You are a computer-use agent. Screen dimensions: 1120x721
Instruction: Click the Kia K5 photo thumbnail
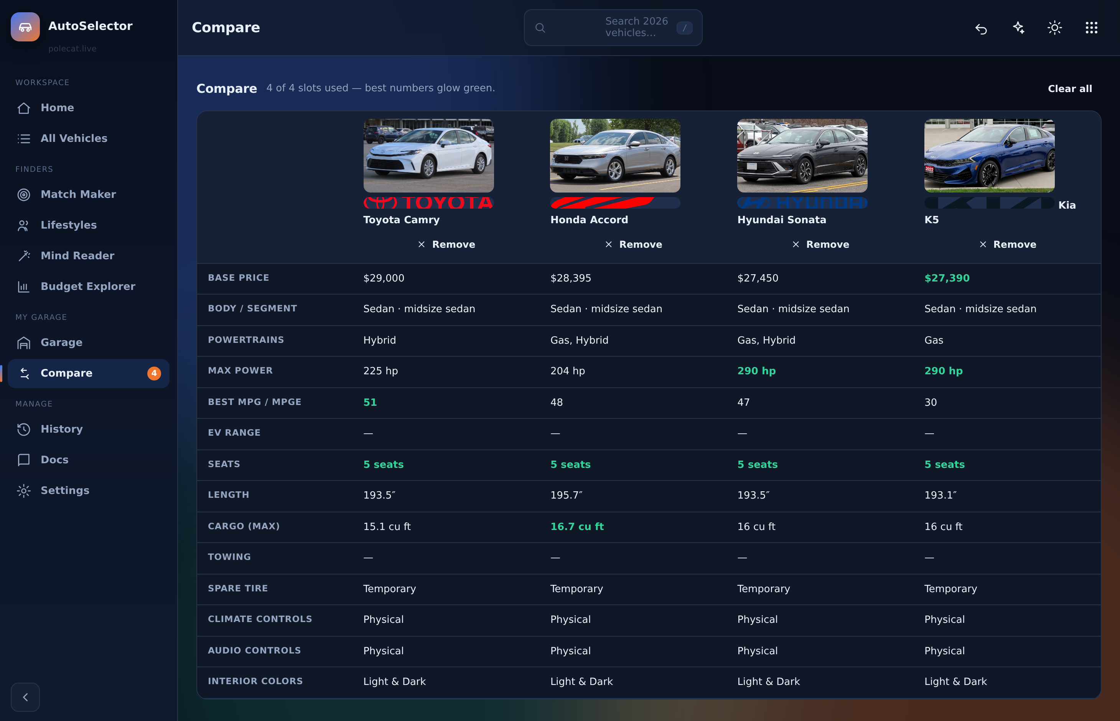(x=989, y=155)
